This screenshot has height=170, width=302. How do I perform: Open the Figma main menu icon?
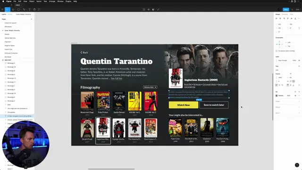pyautogui.click(x=2, y=9)
